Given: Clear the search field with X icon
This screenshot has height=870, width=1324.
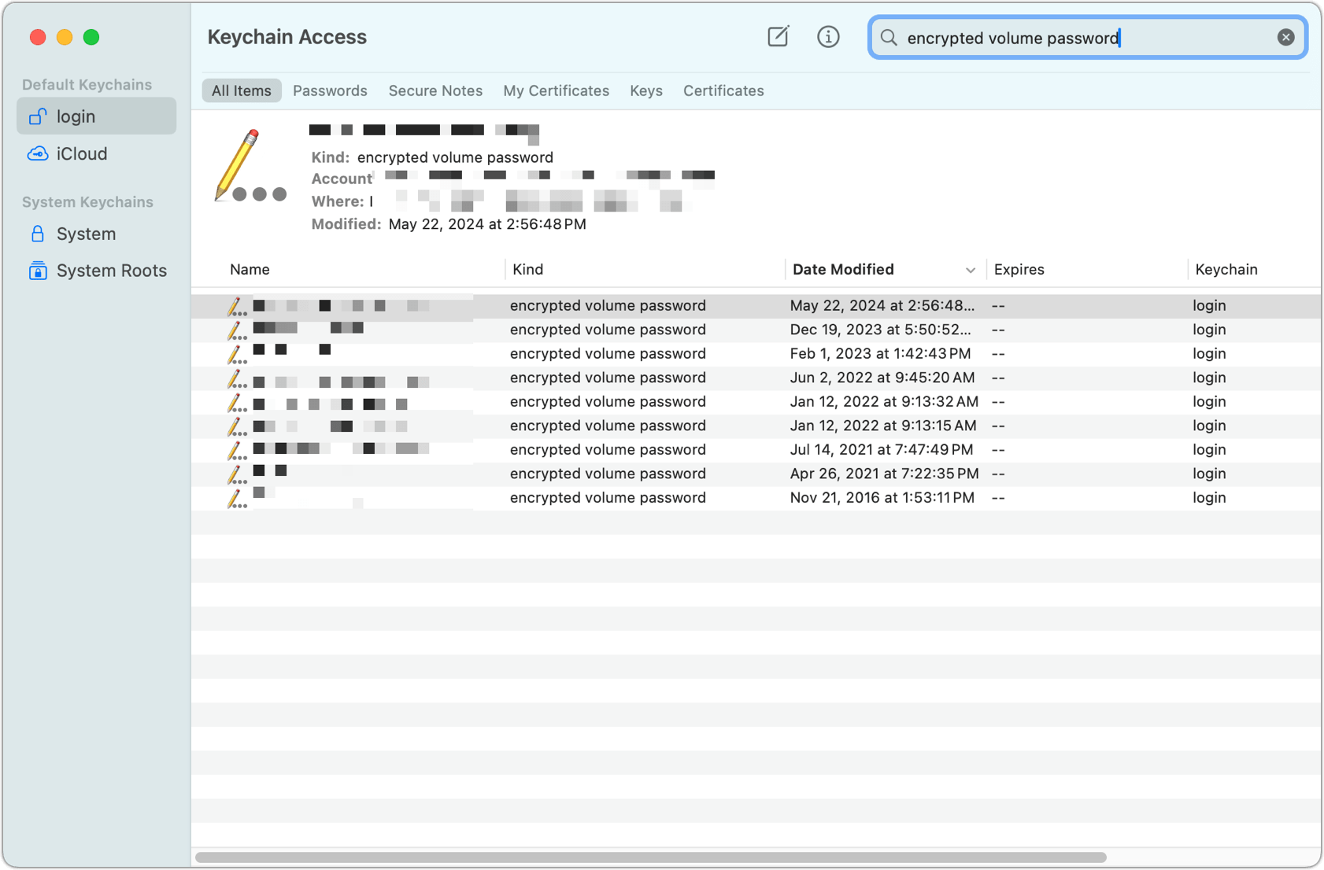Looking at the screenshot, I should tap(1285, 38).
